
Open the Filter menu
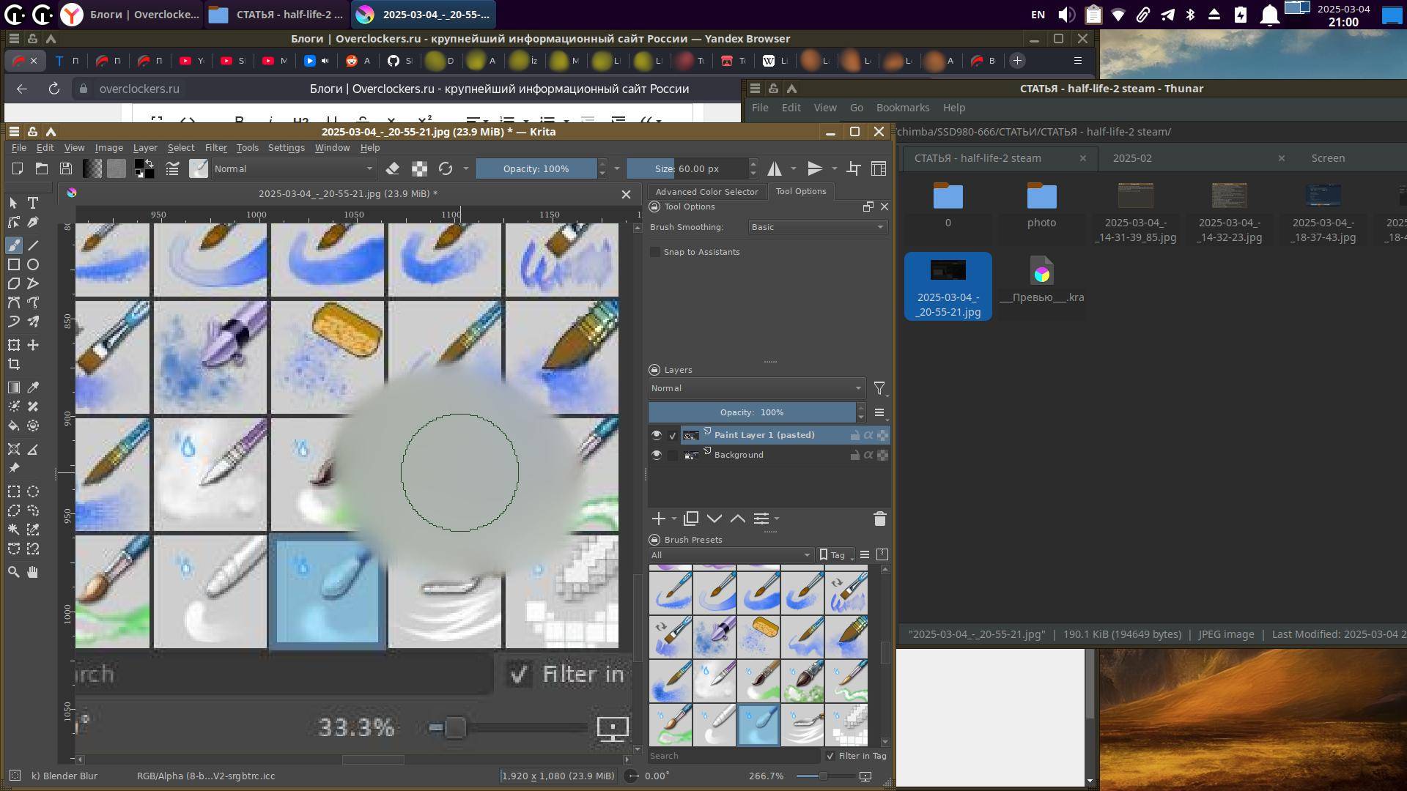pyautogui.click(x=215, y=147)
